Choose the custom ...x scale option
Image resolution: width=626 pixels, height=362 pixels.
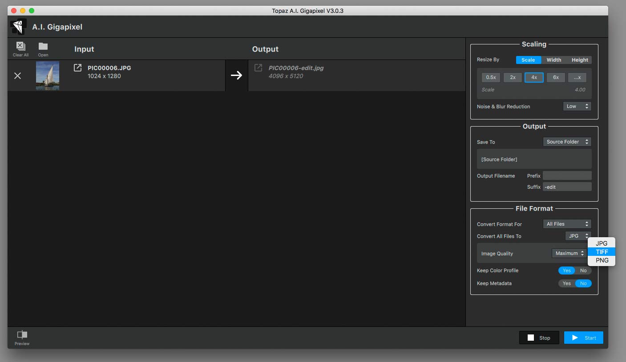click(577, 77)
